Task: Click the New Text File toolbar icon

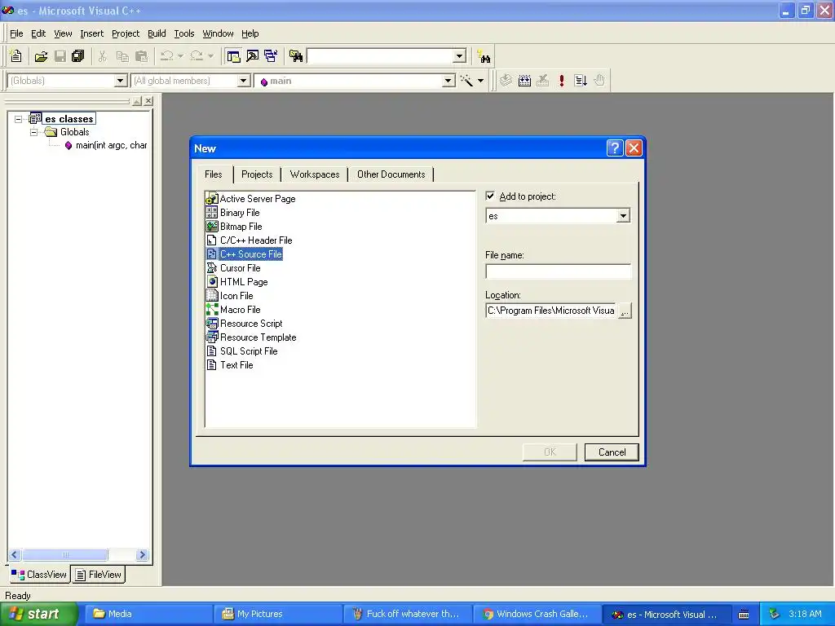Action: [16, 56]
